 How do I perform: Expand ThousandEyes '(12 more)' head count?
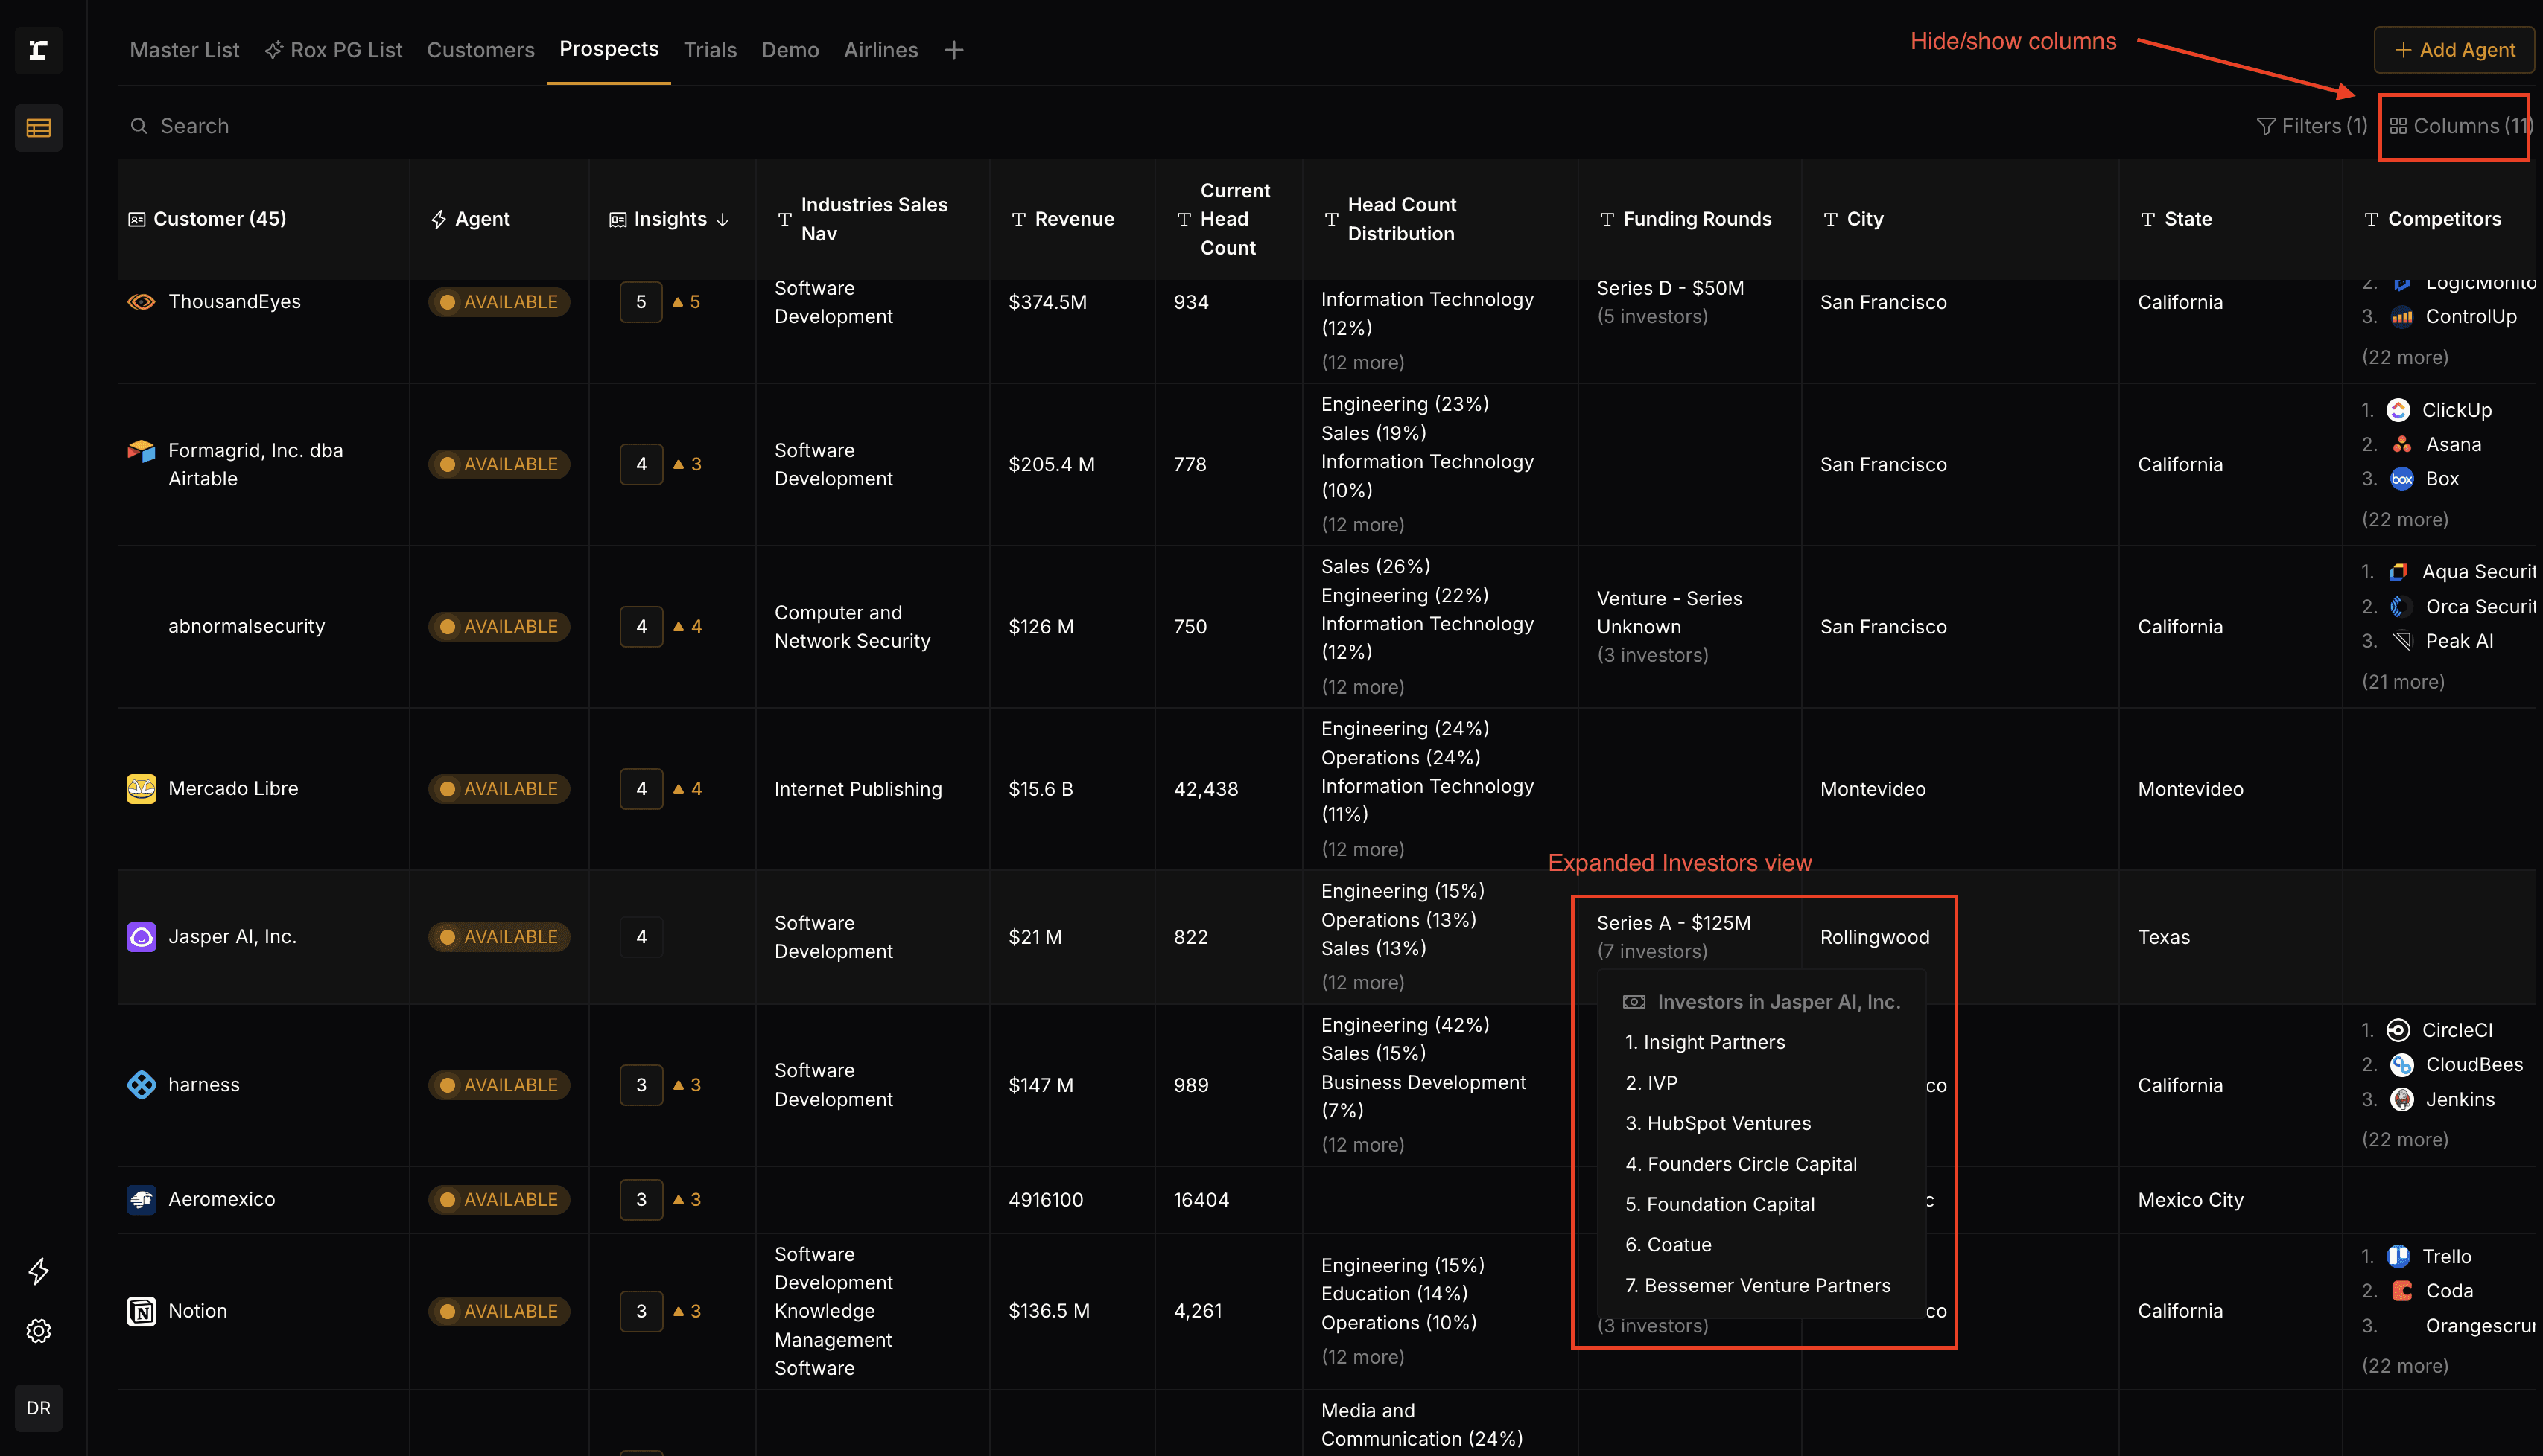[x=1362, y=362]
